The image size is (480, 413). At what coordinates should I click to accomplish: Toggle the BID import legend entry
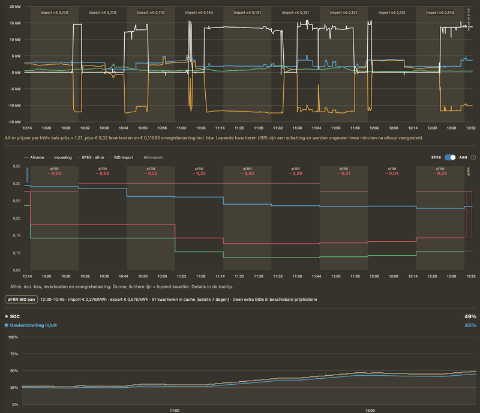(121, 157)
